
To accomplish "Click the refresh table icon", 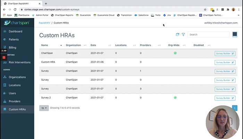I will click(177, 34).
